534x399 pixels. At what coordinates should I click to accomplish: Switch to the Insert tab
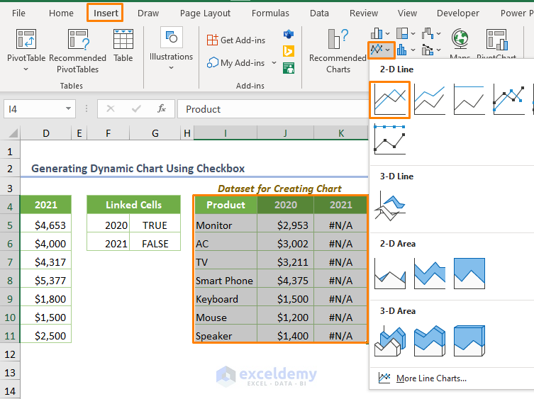click(106, 13)
